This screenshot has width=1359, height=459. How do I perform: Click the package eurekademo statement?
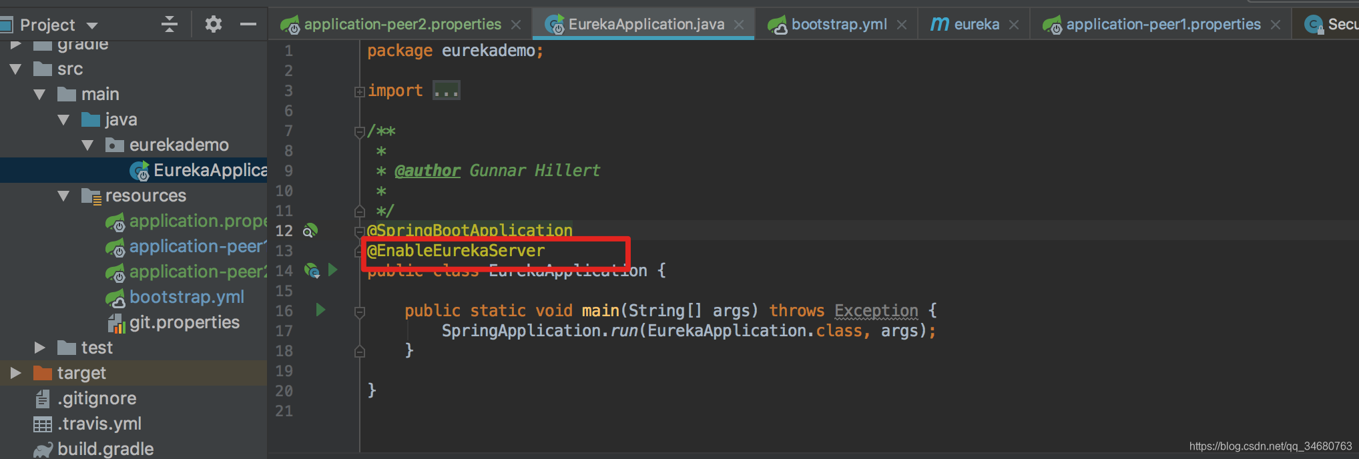(455, 51)
